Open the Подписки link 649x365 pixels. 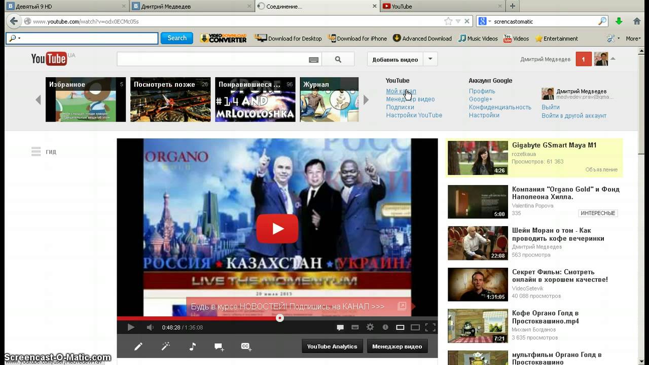click(x=400, y=107)
